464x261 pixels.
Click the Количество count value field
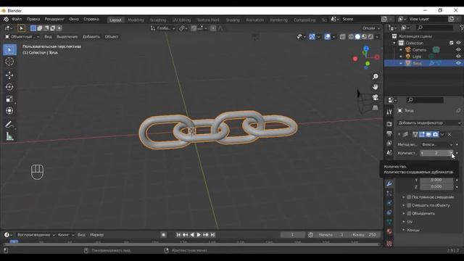point(436,153)
